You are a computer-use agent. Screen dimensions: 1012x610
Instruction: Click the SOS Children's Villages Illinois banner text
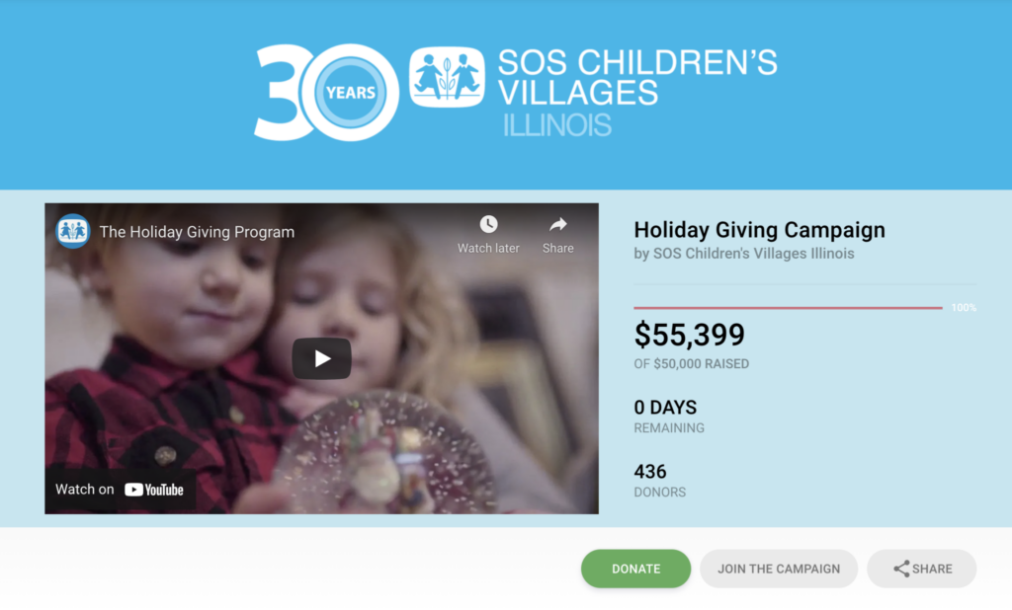point(637,92)
